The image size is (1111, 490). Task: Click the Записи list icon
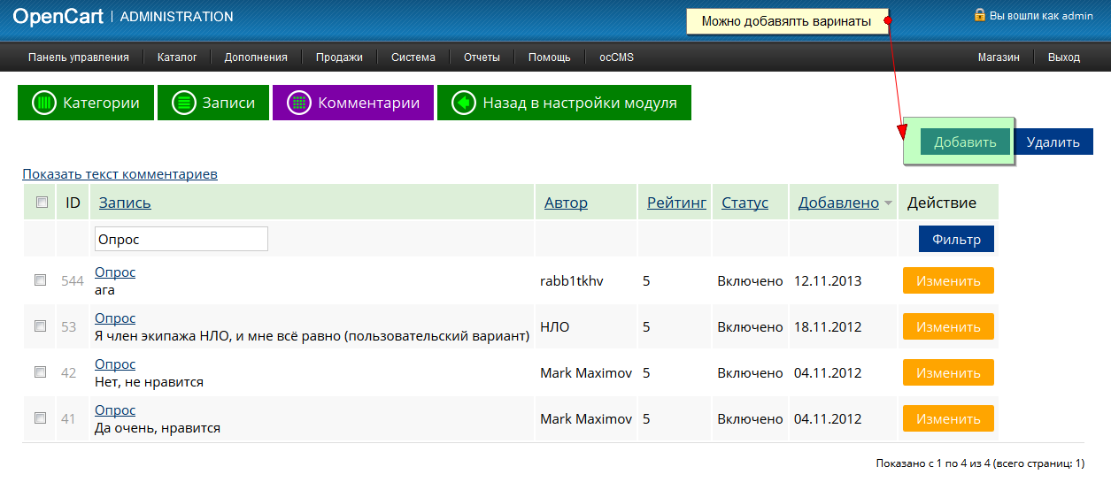(184, 103)
